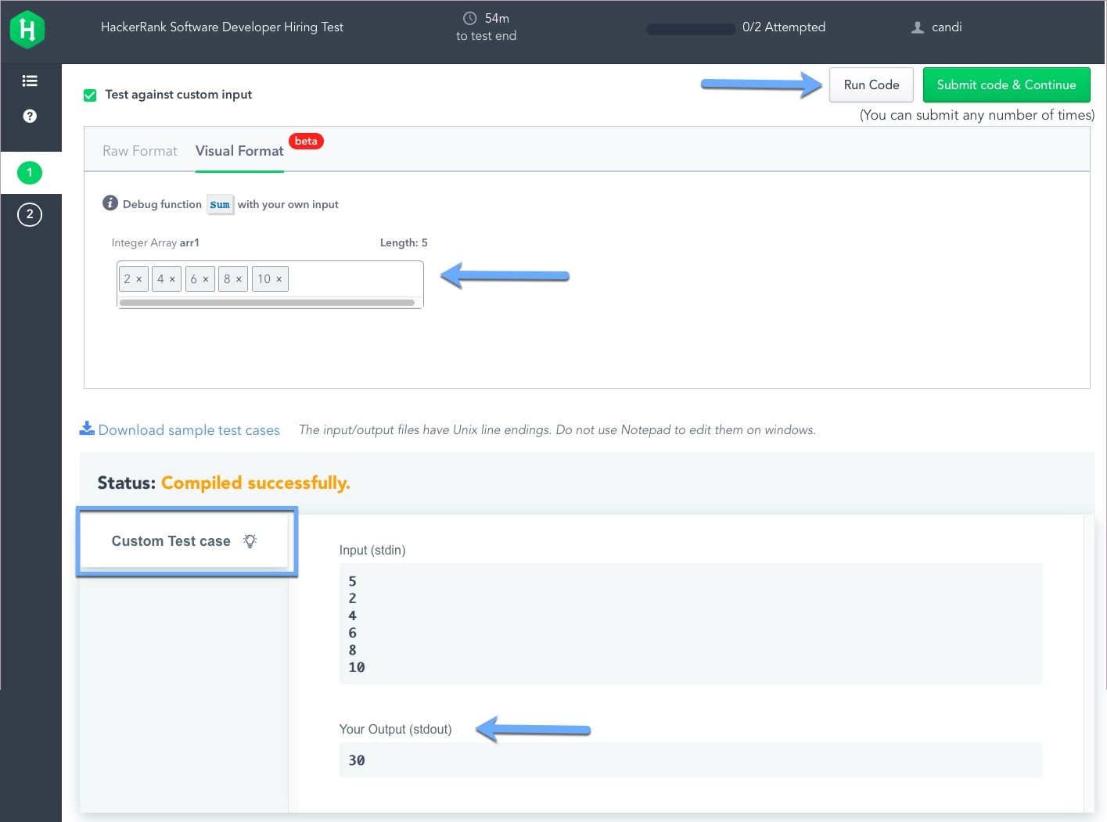Remove value 10 from arr1 array
Screen dimensions: 1107x822
279,279
